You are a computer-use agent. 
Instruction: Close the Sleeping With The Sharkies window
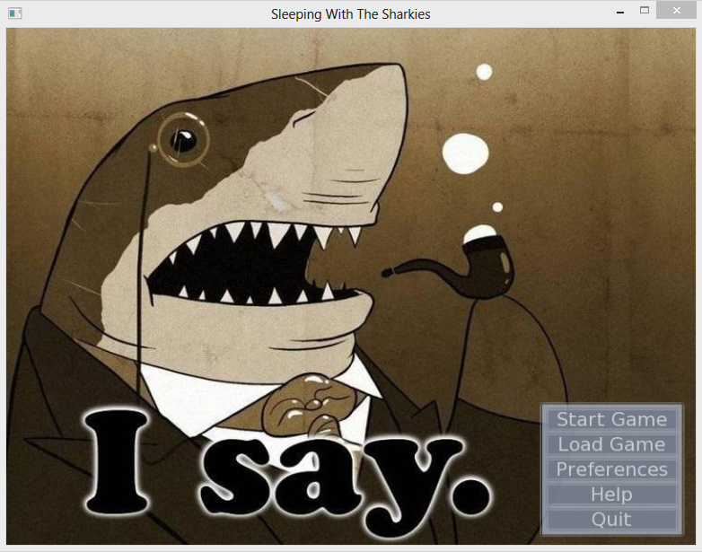click(x=677, y=10)
